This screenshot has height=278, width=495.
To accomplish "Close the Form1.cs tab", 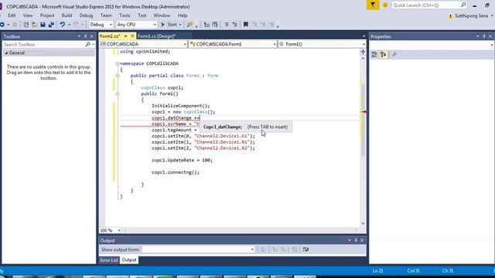I will coord(132,36).
